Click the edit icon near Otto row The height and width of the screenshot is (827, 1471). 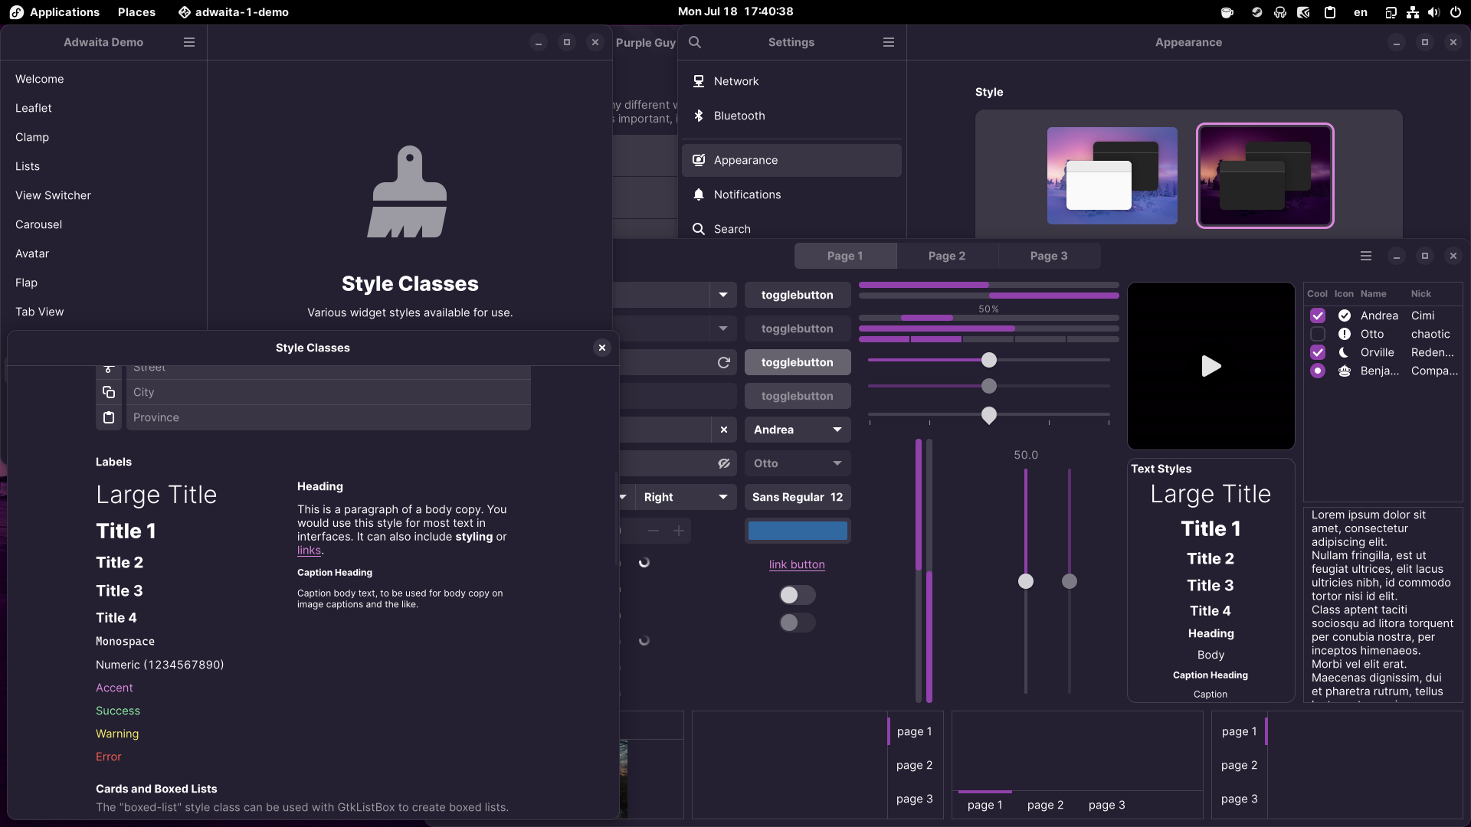click(724, 463)
